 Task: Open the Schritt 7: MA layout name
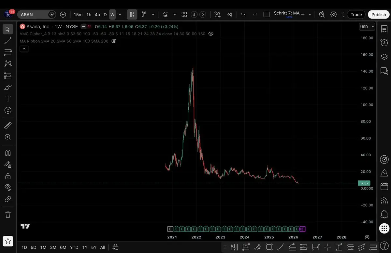(289, 13)
